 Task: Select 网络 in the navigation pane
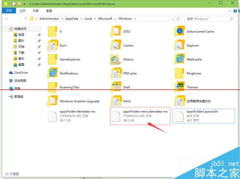pyautogui.click(x=14, y=89)
